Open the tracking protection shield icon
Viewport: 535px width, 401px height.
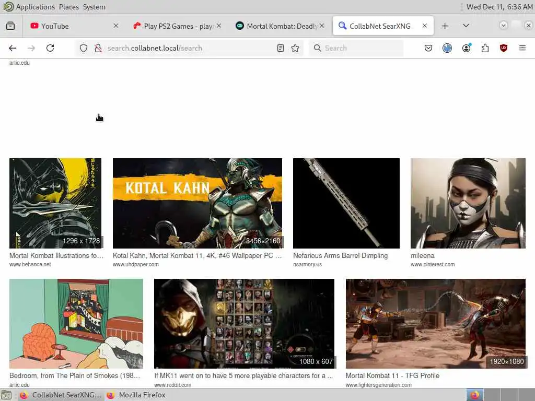[84, 48]
